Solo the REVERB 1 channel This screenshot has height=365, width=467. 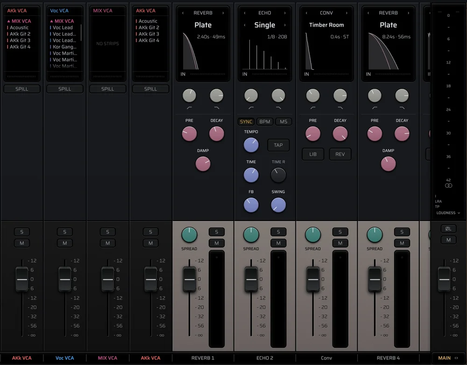pos(217,232)
